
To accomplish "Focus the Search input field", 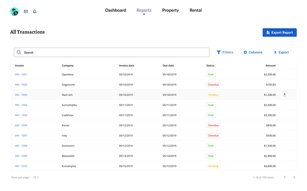I will [112, 52].
